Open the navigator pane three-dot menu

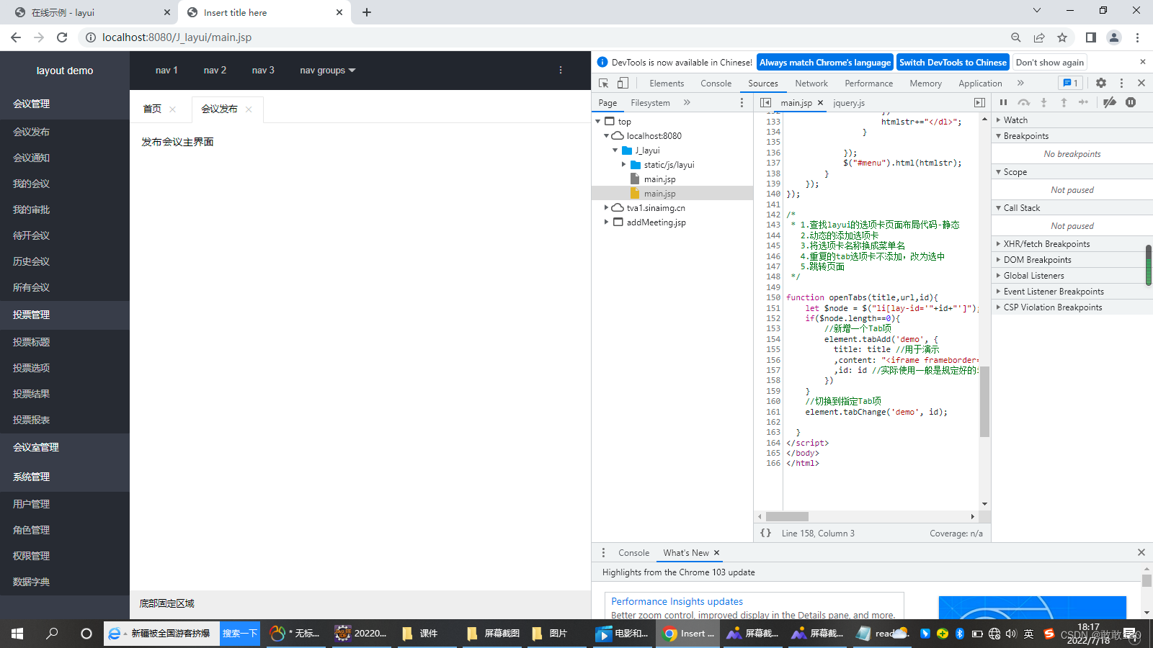742,102
